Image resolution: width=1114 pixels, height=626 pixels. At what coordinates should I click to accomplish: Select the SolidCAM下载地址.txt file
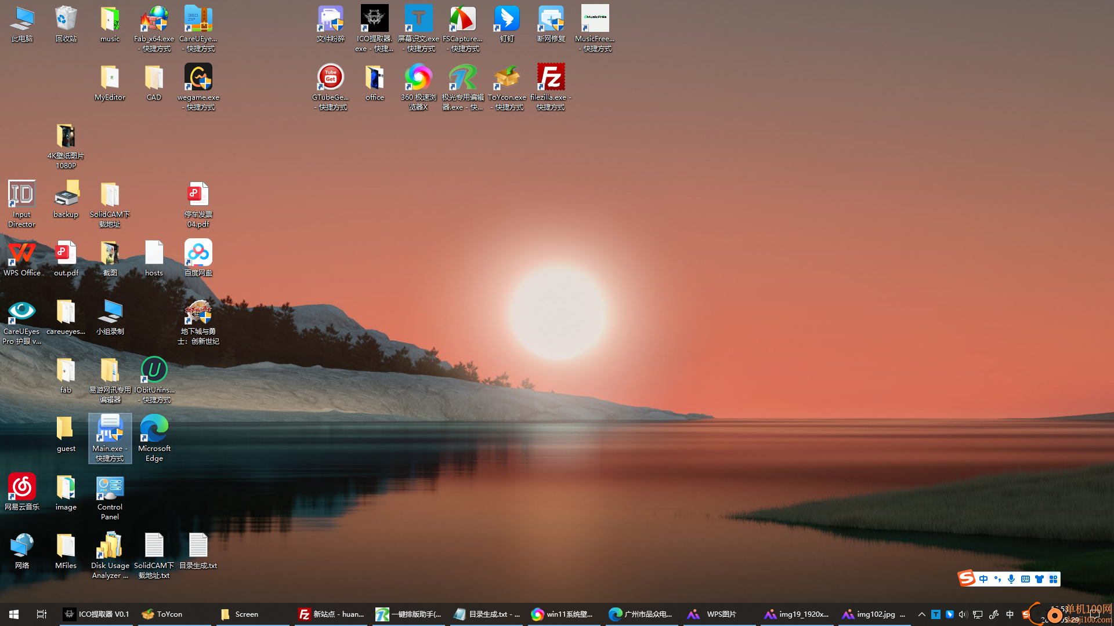154,556
